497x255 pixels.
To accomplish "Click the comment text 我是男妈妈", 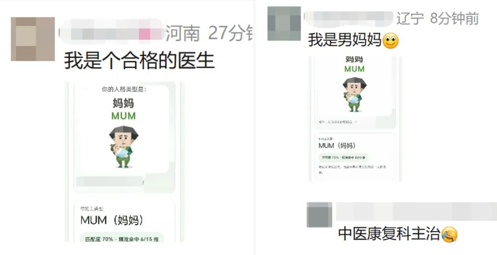I will [x=345, y=41].
